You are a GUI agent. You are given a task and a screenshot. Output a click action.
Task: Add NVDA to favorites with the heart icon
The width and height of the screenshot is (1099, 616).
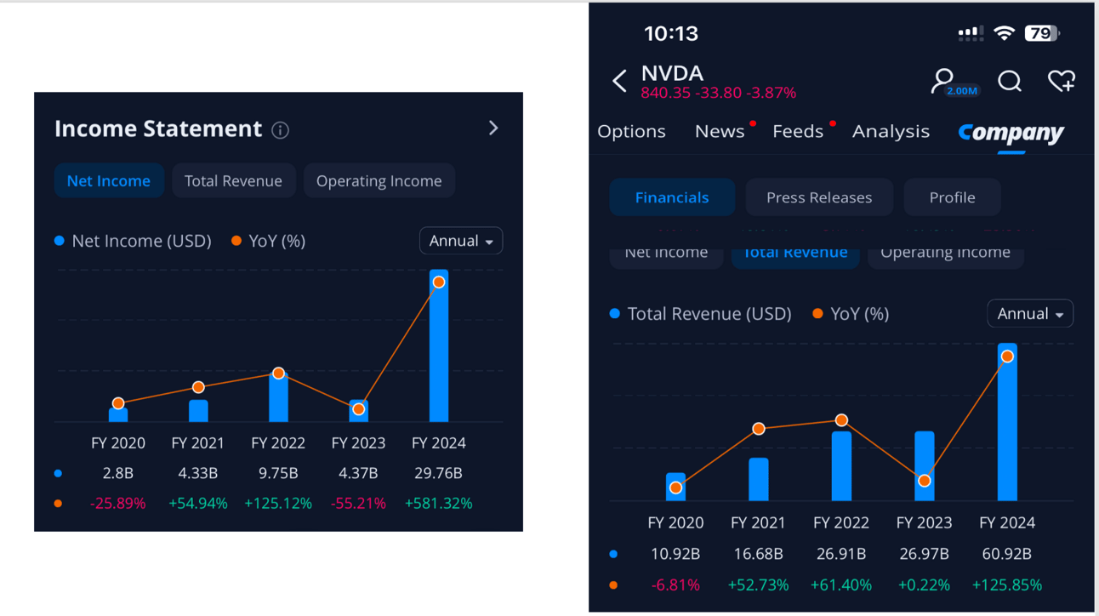1062,81
